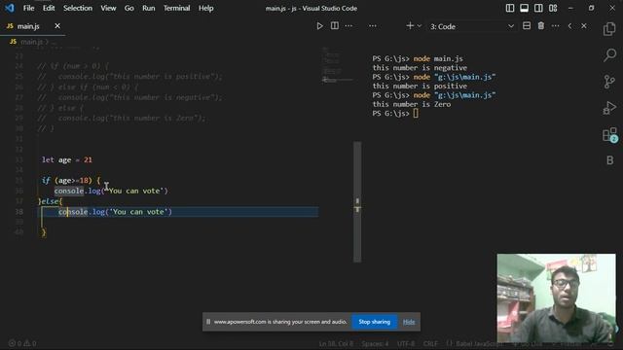Image resolution: width=623 pixels, height=350 pixels.
Task: Open the Terminal menu
Action: tap(176, 8)
